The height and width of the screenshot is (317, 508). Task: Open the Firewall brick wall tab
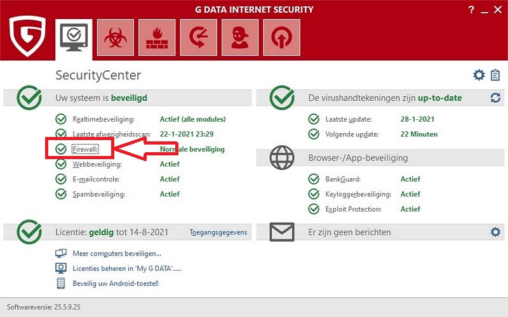(157, 37)
